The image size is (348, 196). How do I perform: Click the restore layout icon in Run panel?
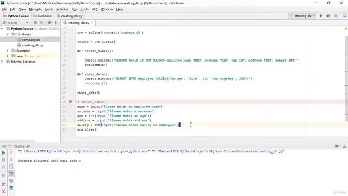coord(4,175)
